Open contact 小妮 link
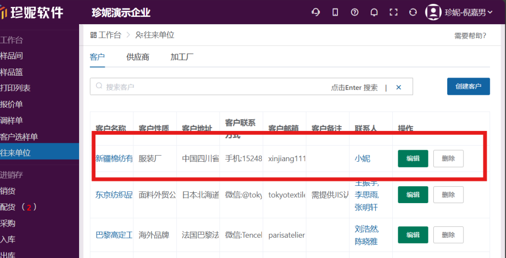The image size is (506, 258). (x=362, y=159)
